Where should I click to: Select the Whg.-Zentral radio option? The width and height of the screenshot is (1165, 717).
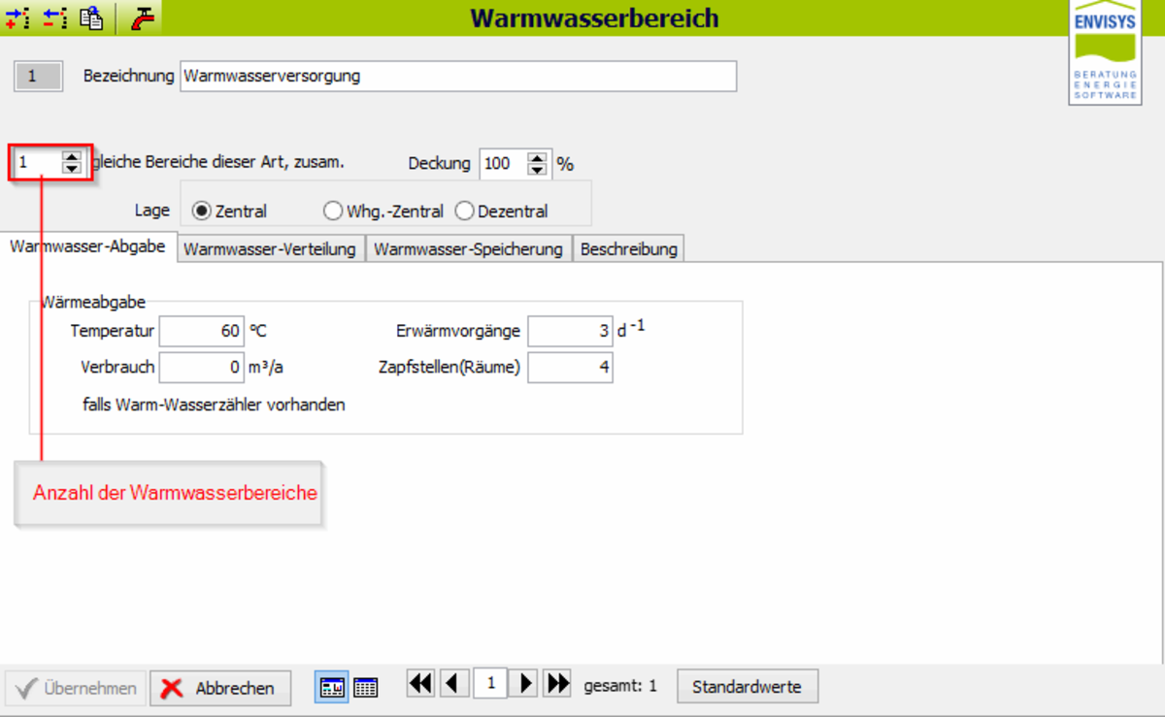tap(333, 211)
